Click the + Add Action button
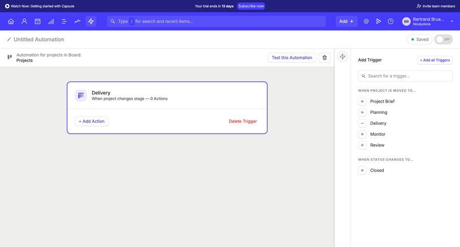Viewport: 460px width, 247px height. [x=91, y=121]
